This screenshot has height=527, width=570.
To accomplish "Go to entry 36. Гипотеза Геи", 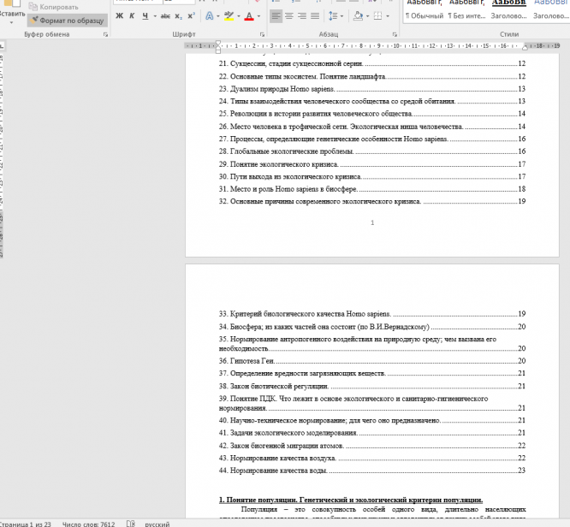I will coord(372,360).
